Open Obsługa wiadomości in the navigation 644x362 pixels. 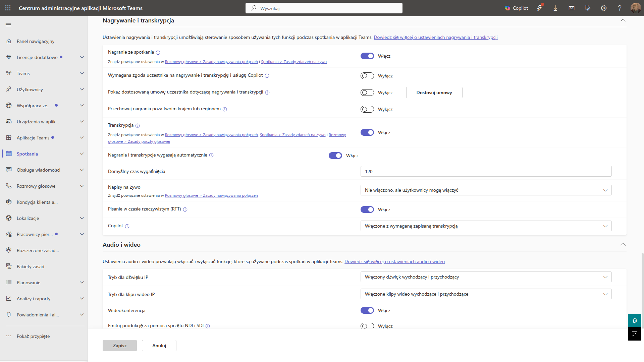[45, 170]
